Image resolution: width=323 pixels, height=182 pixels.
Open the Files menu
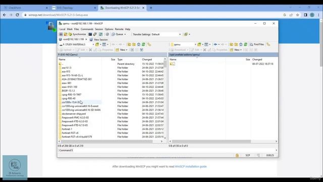(x=77, y=29)
